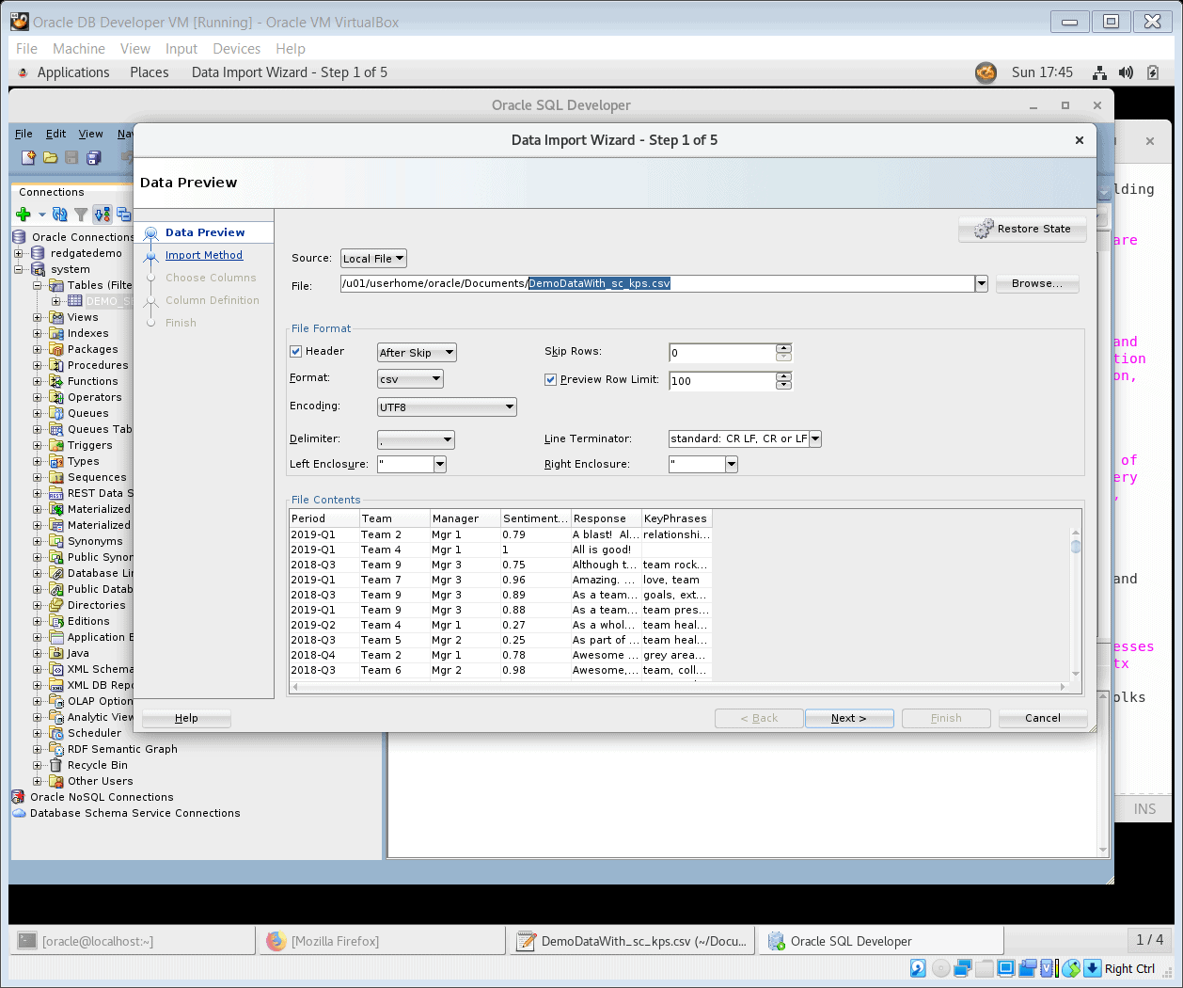This screenshot has width=1183, height=988.
Task: Click the Save All icon in SQL Developer toolbar
Action: pos(93,158)
